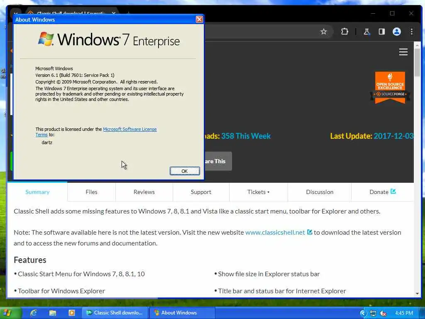The image size is (425, 319).
Task: Open SourceForge hamburger menu
Action: (x=403, y=52)
